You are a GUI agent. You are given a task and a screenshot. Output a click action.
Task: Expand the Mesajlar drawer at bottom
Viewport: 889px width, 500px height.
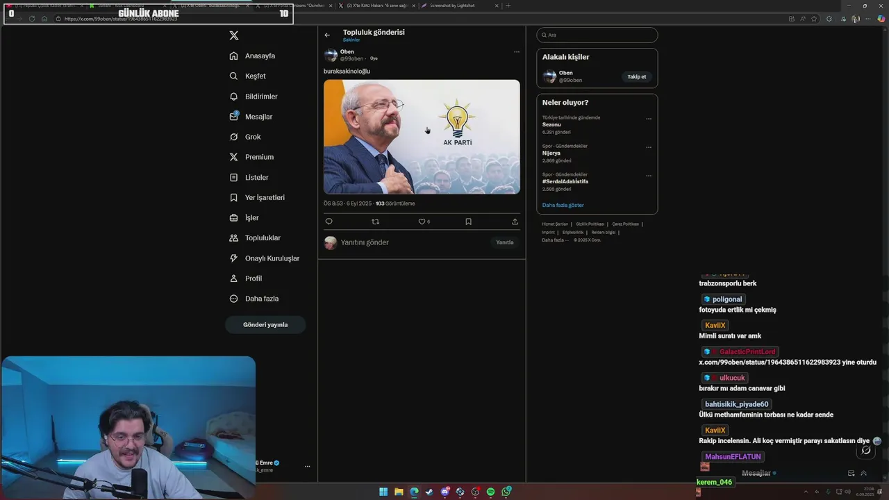tap(864, 474)
